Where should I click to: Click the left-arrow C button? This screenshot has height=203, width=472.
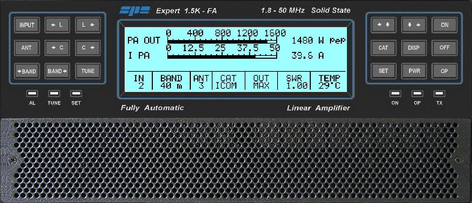coord(57,48)
